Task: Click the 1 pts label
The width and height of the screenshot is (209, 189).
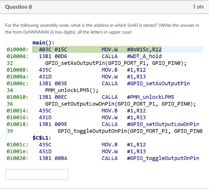Action: [x=198, y=6]
